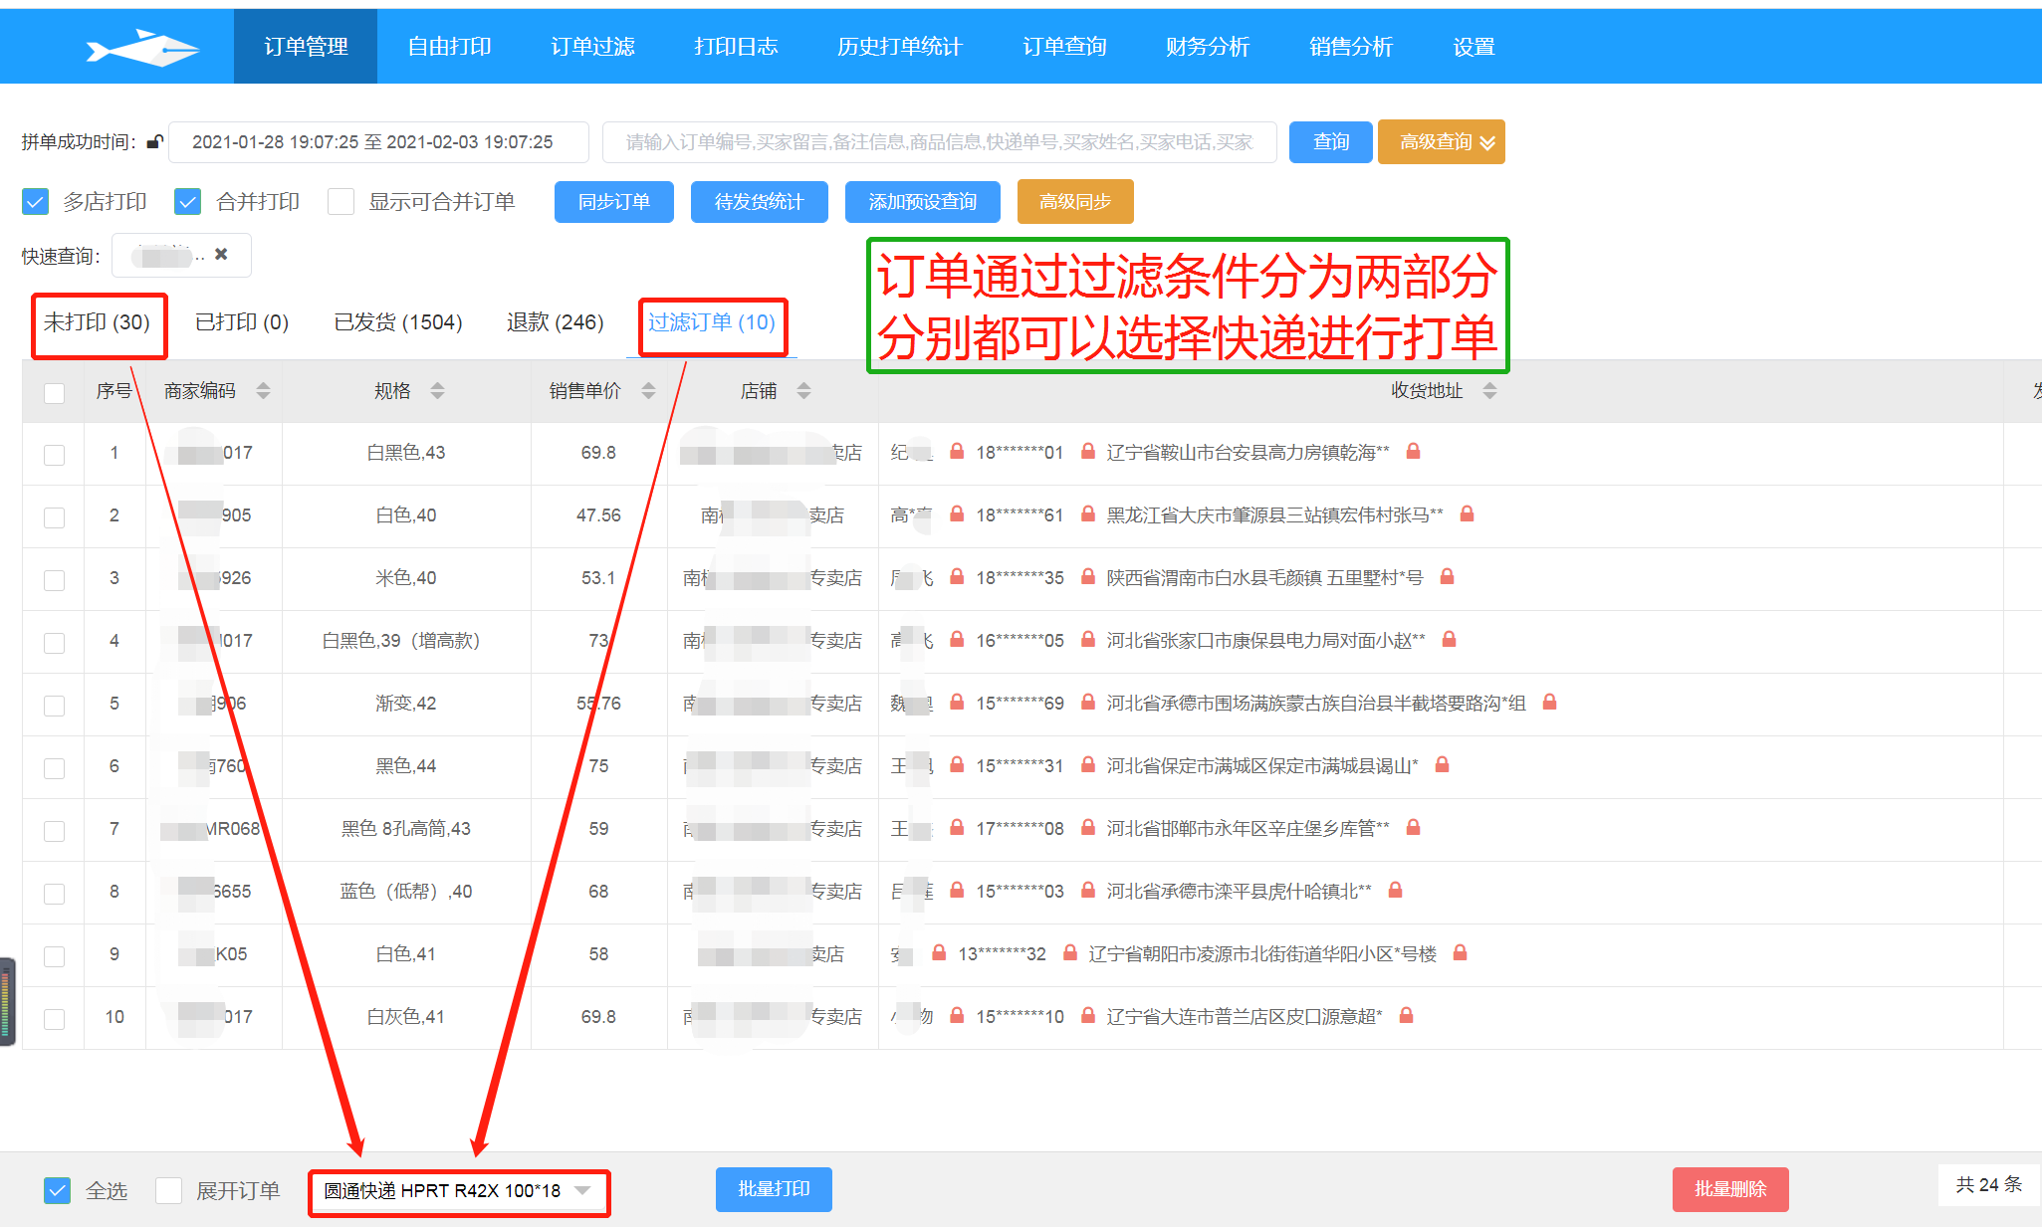Tick the 展开订单 checkbox

click(x=169, y=1190)
